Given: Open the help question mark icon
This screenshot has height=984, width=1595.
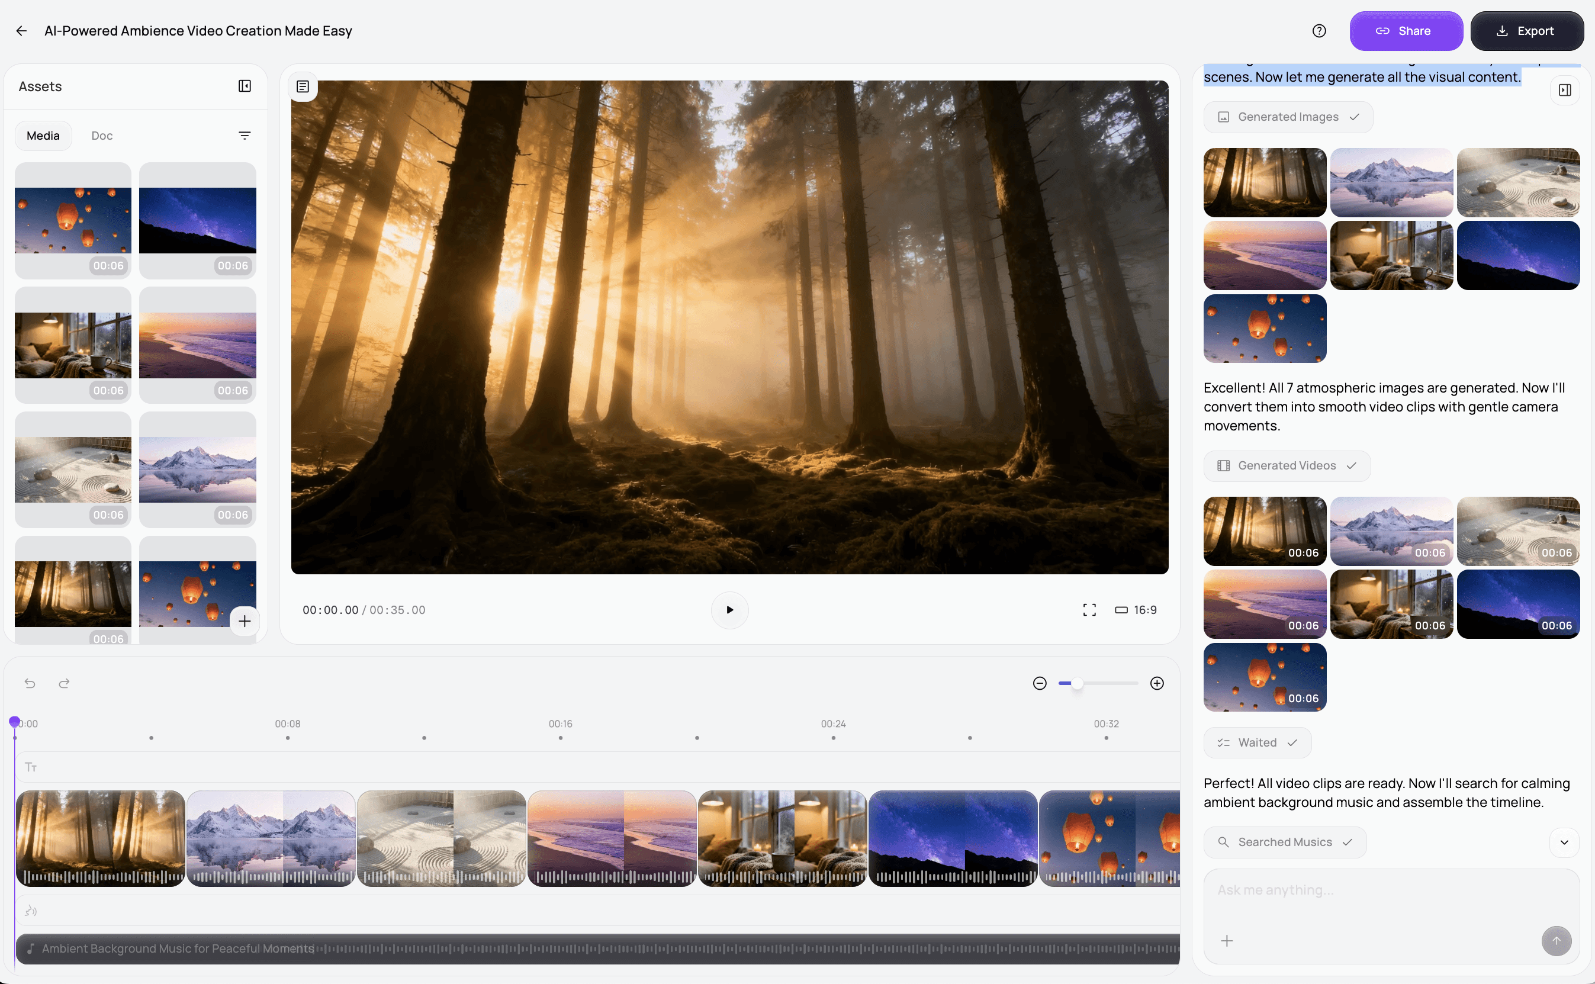Looking at the screenshot, I should coord(1319,31).
